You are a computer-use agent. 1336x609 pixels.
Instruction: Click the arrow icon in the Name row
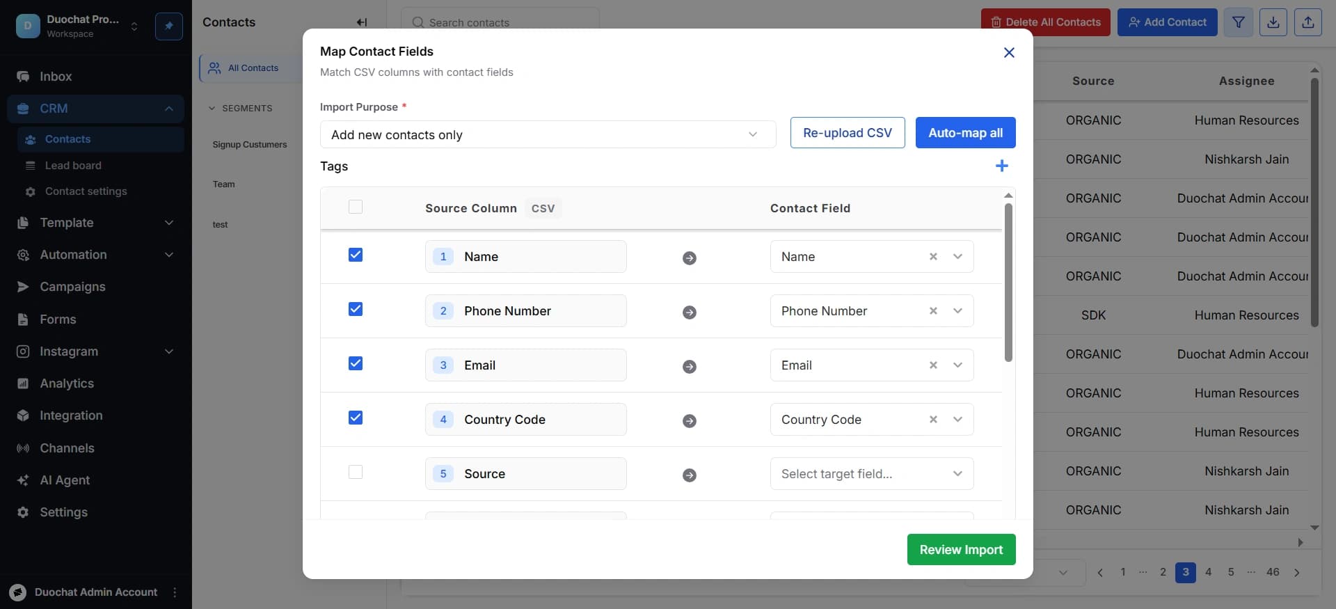tap(690, 258)
